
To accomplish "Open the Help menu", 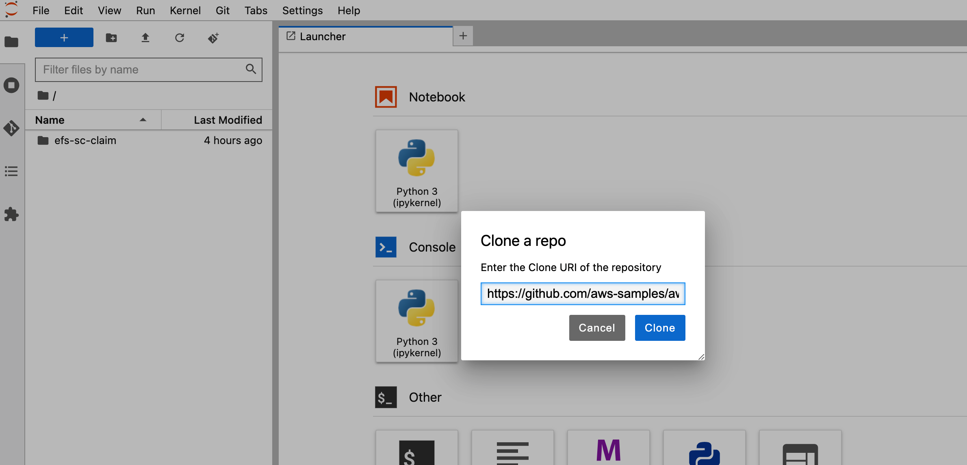I will pyautogui.click(x=349, y=10).
